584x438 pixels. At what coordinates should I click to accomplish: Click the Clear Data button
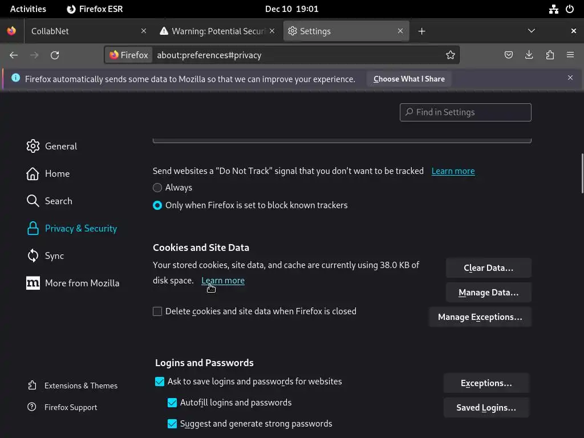point(488,268)
